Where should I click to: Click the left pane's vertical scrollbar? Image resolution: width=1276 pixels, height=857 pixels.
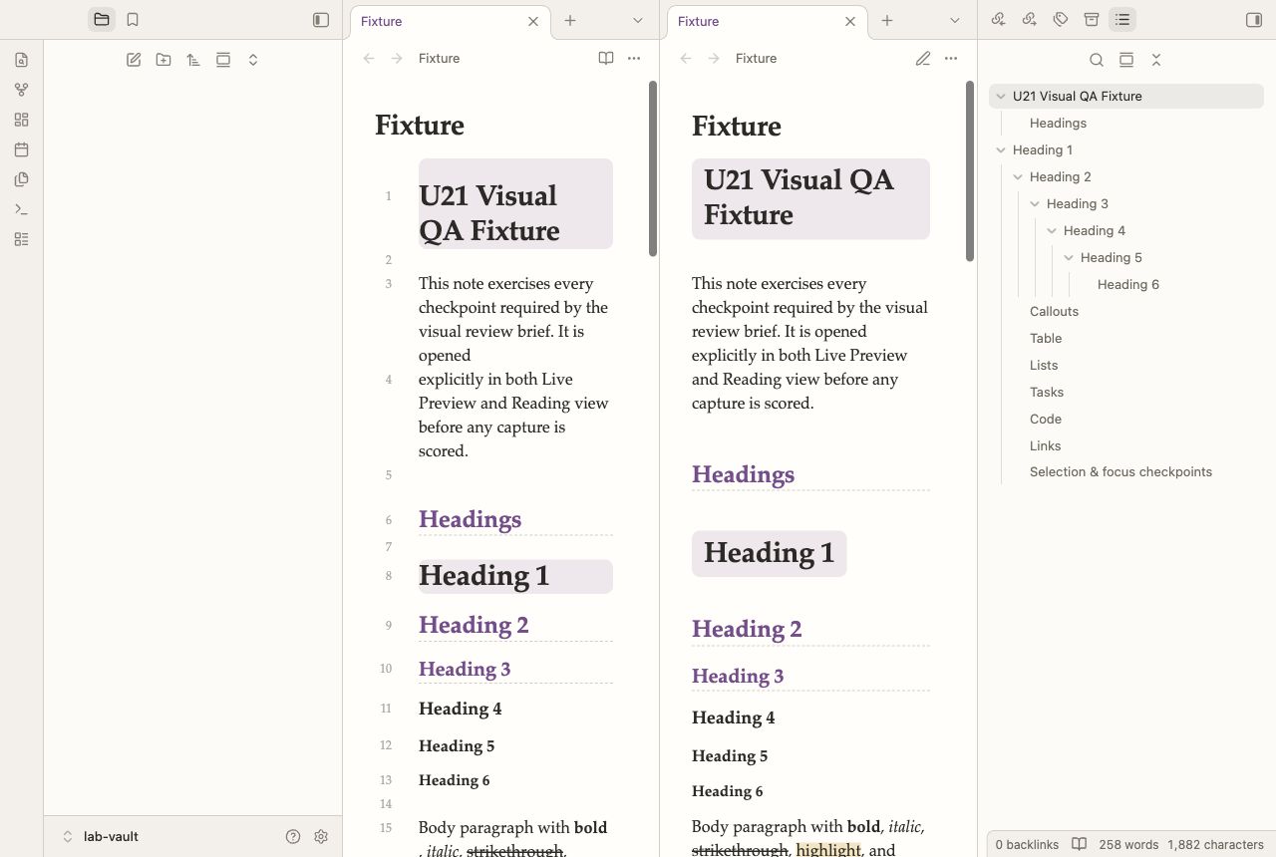pyautogui.click(x=653, y=167)
